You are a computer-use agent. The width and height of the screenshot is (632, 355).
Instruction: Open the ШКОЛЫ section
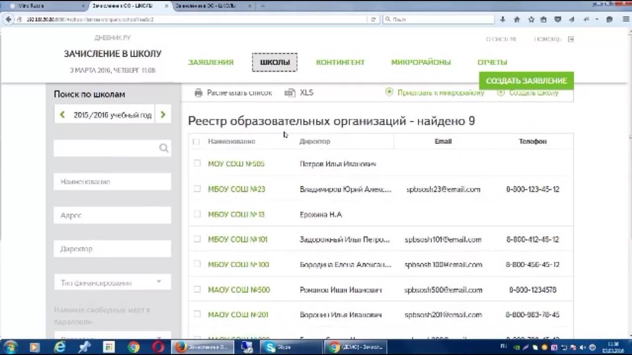click(x=275, y=62)
